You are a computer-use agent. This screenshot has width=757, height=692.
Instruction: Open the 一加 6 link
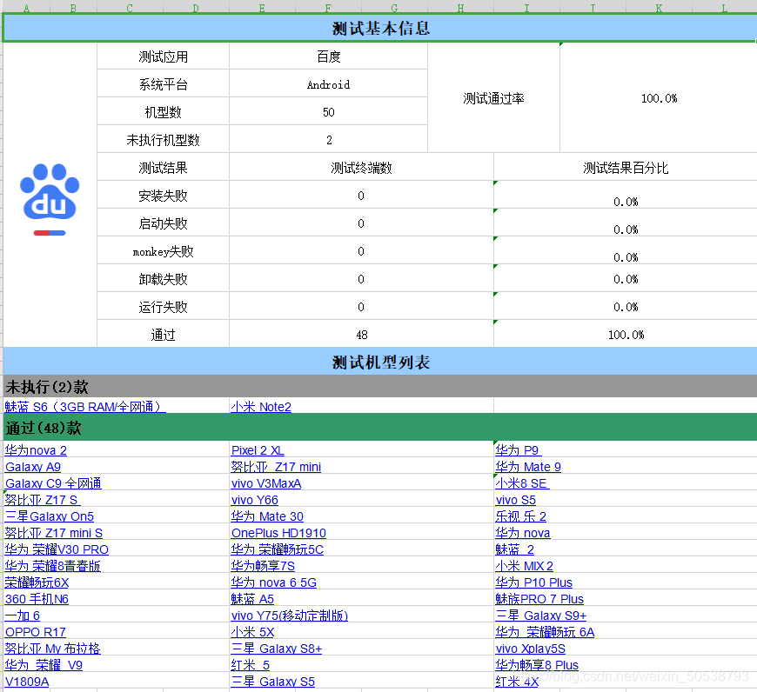[x=22, y=615]
